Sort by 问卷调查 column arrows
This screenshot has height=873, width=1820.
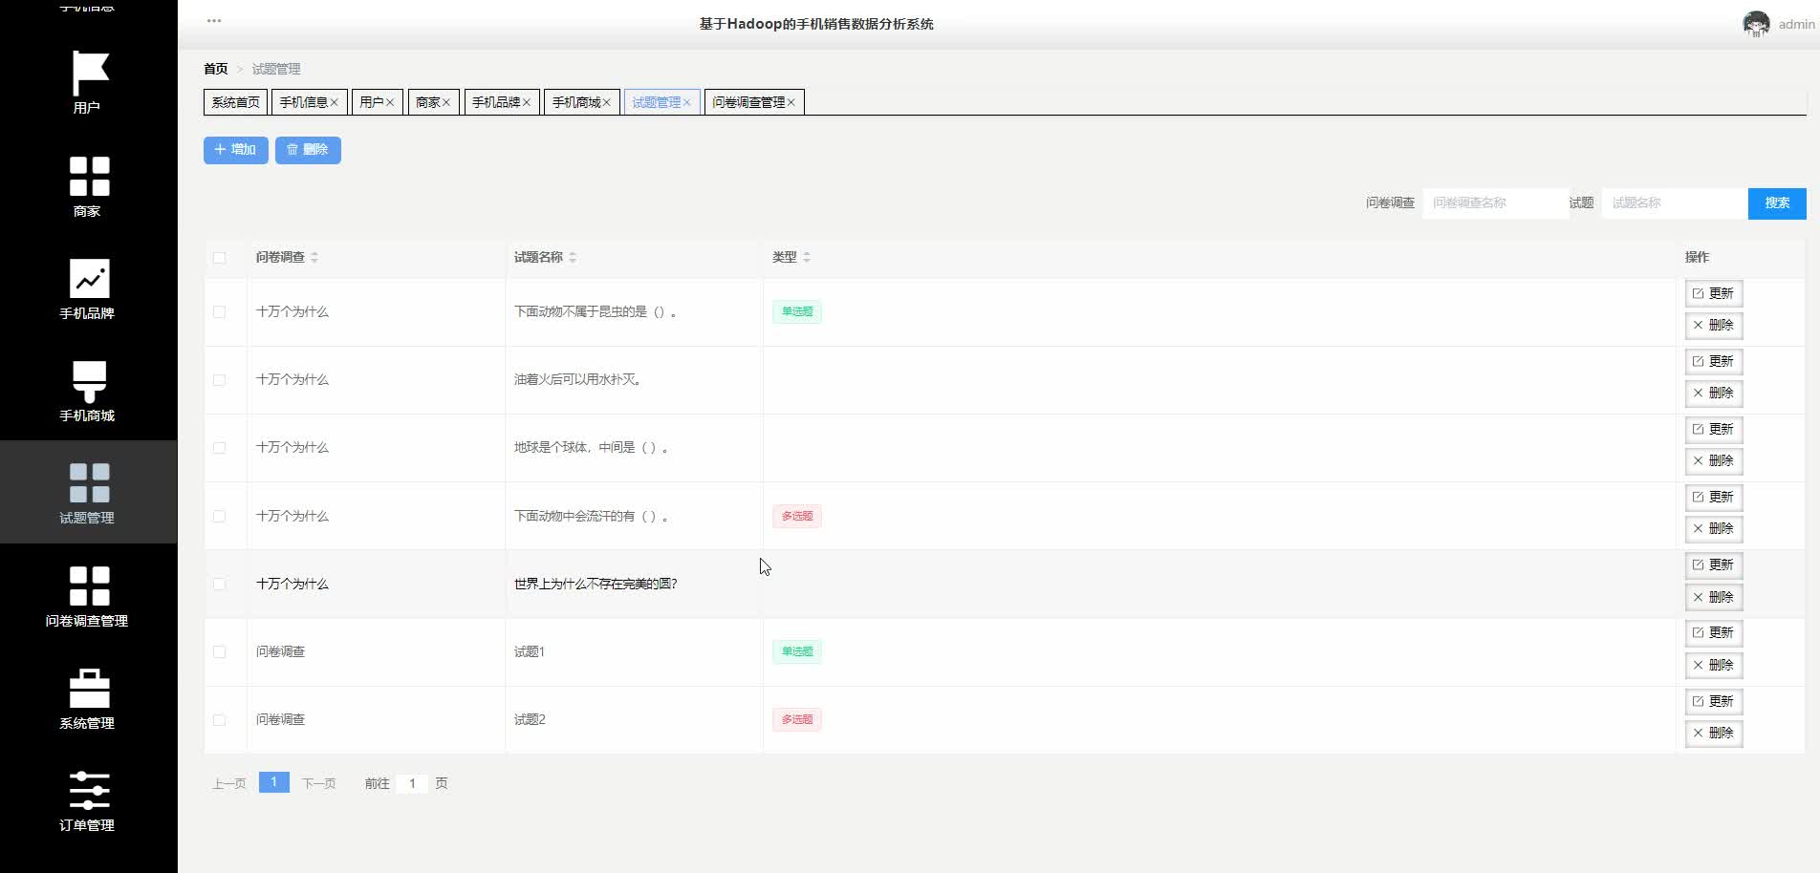point(314,257)
